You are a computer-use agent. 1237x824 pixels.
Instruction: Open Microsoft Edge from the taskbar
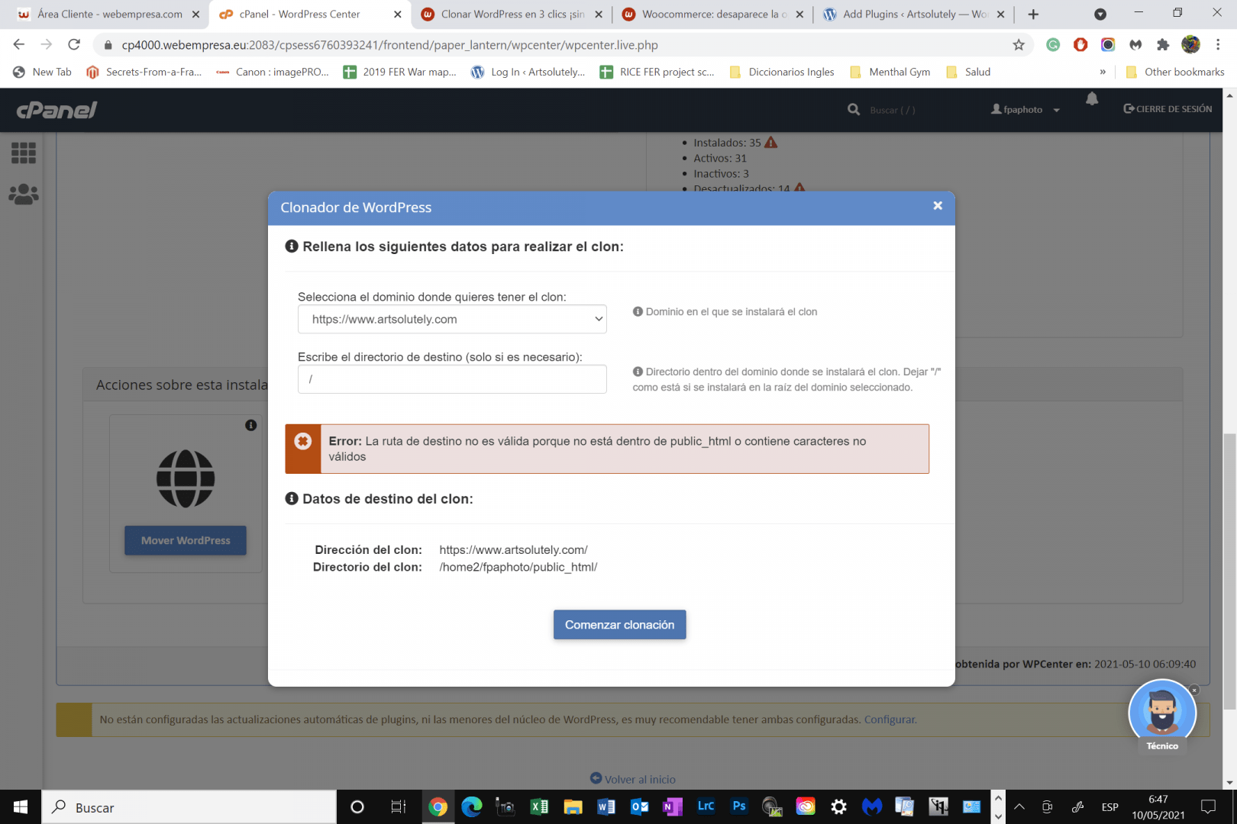click(472, 806)
